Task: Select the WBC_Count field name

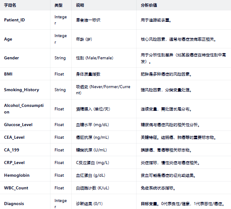Action: pos(16,188)
